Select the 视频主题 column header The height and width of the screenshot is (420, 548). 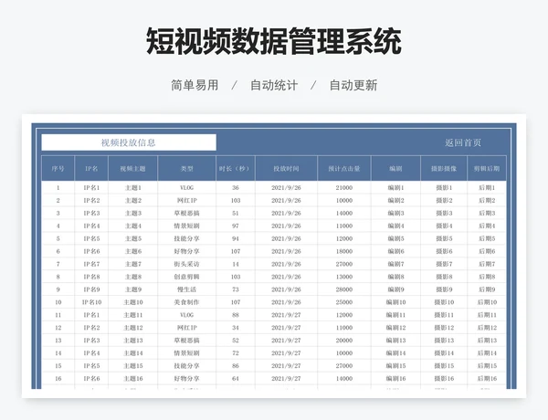pyautogui.click(x=132, y=168)
